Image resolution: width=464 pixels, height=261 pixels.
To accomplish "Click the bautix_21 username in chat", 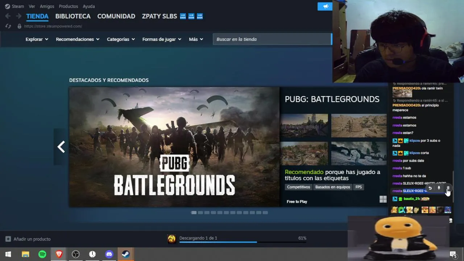I will pos(412,199).
